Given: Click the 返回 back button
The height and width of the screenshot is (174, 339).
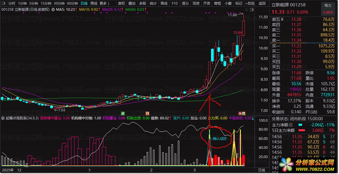Looking at the screenshot, I should point(262,3).
